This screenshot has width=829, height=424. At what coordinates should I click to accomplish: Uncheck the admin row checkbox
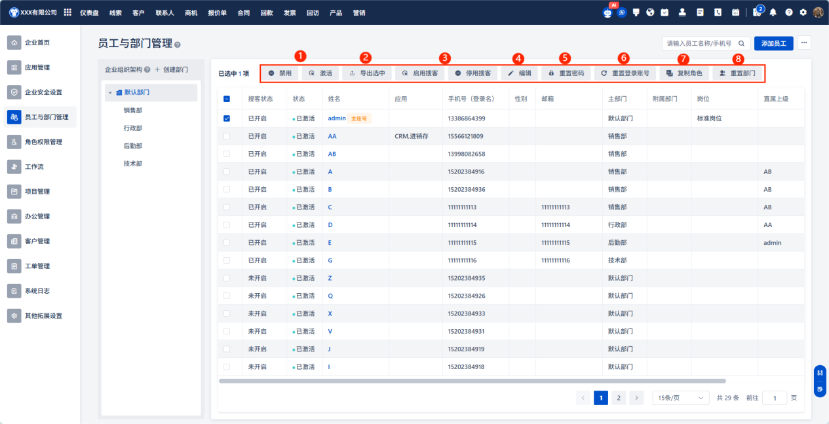(227, 118)
